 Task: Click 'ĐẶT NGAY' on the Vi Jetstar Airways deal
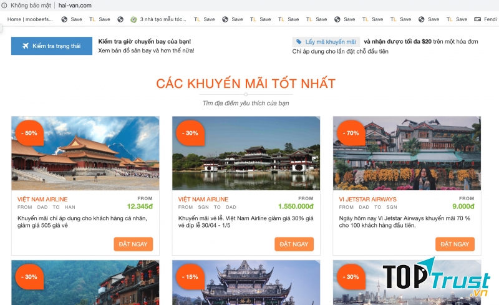point(455,244)
